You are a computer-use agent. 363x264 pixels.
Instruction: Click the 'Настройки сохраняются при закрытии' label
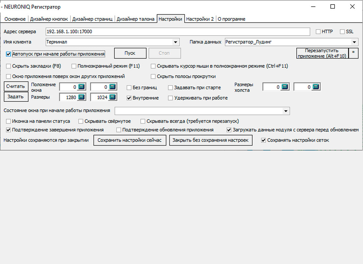[46, 140]
